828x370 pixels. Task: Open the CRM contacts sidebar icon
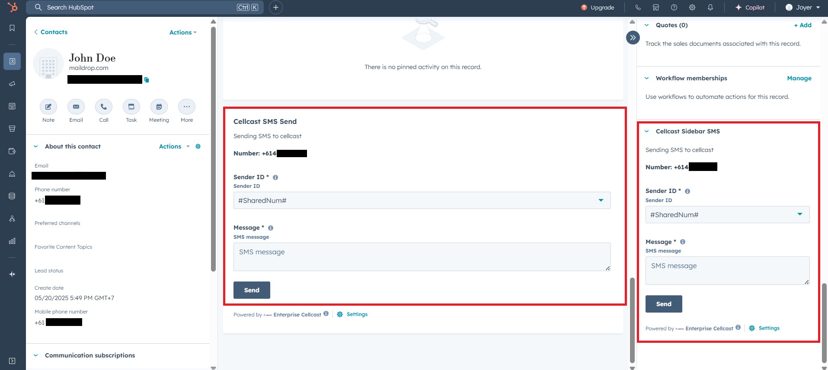tap(12, 61)
